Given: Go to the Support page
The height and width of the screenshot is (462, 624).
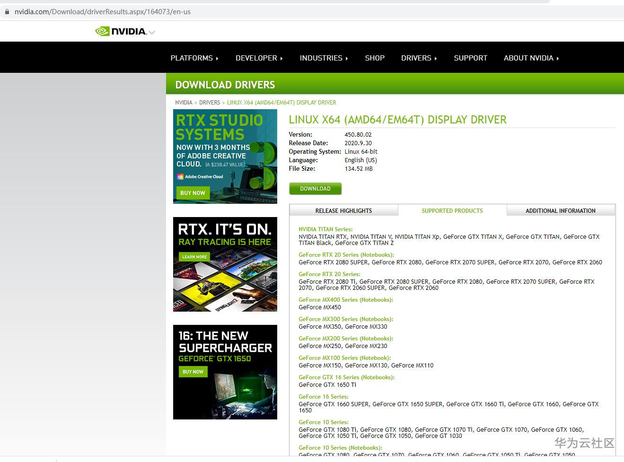Looking at the screenshot, I should pyautogui.click(x=471, y=58).
